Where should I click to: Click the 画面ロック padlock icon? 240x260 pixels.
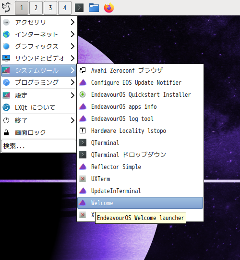click(6, 132)
